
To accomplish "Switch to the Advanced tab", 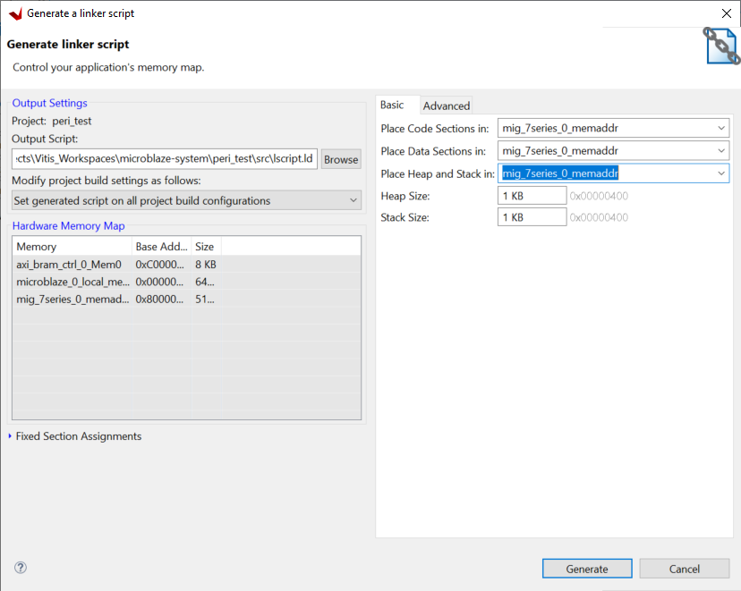I will tap(446, 106).
